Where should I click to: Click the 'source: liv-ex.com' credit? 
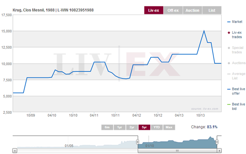[x=205, y=109]
